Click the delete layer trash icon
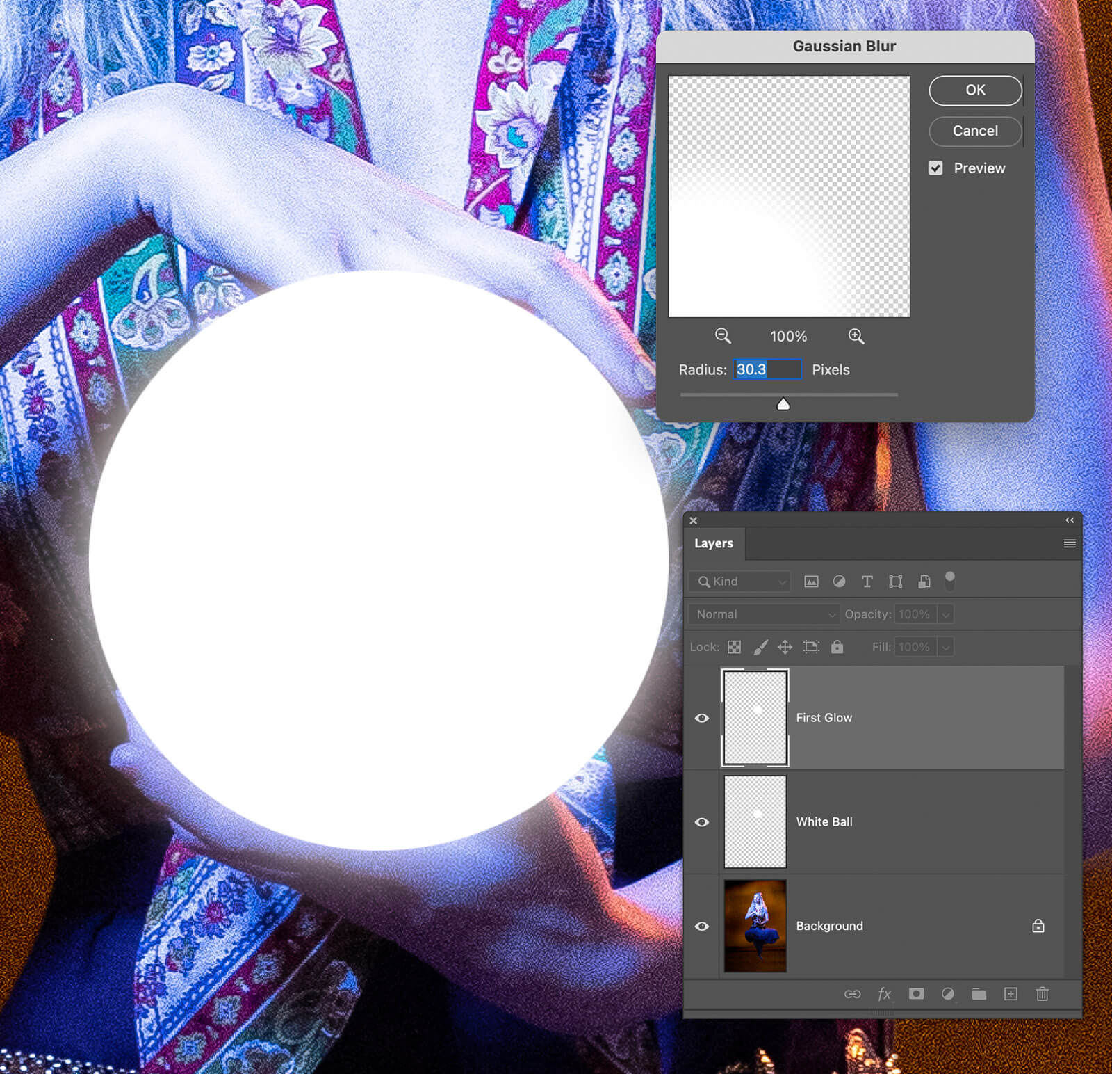1112x1074 pixels. point(1042,994)
